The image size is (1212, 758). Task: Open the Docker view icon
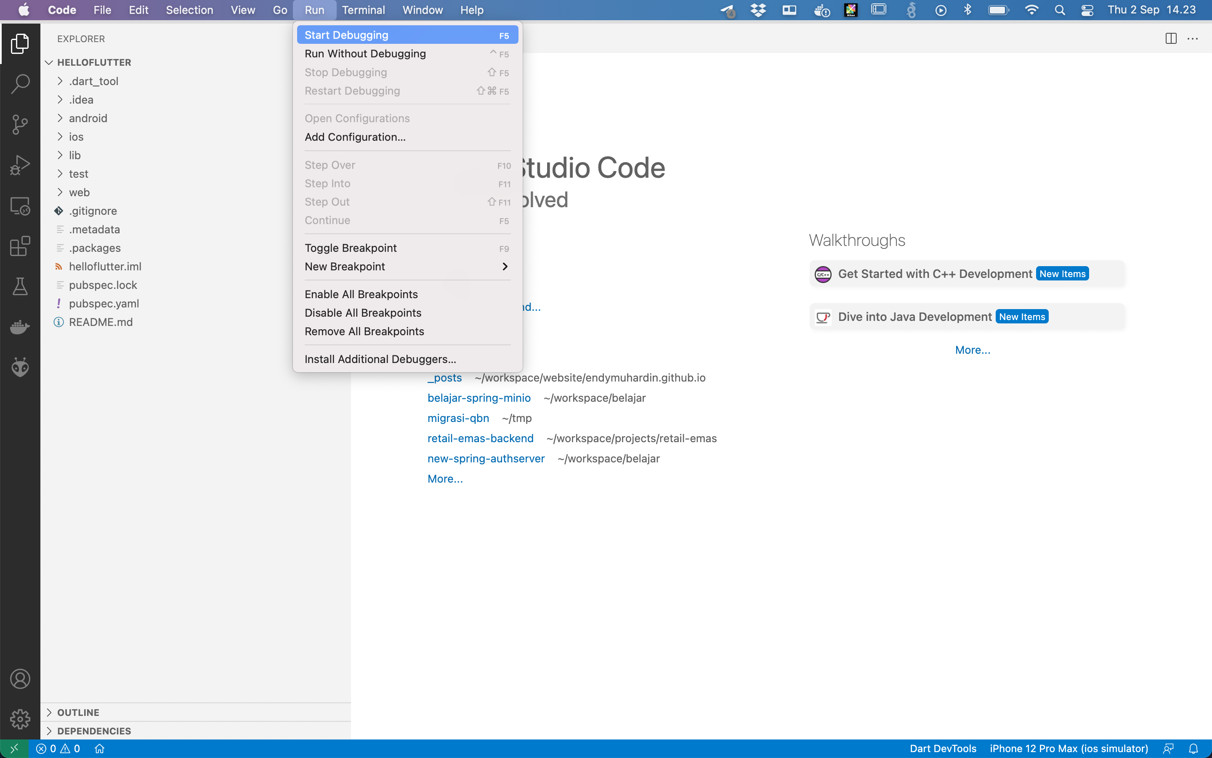(x=20, y=327)
